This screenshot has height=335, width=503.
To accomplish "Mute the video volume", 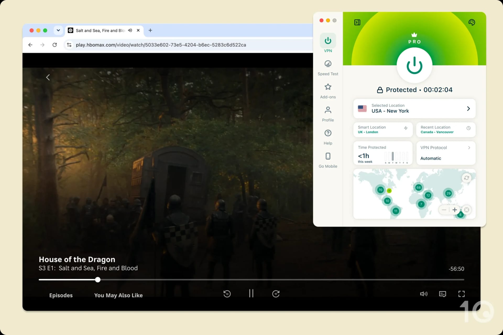I will point(424,294).
